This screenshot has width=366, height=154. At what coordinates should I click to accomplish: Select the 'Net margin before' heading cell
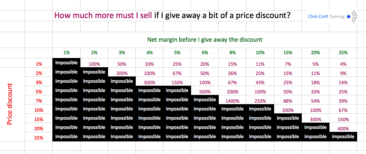[205, 39]
